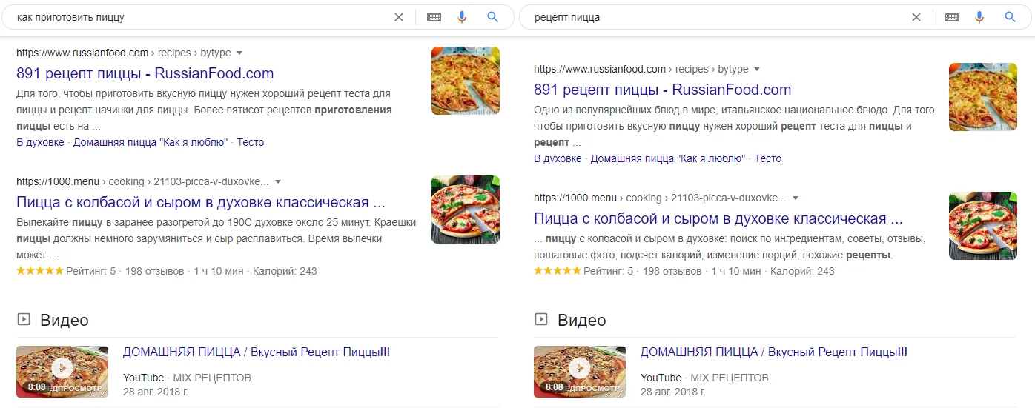The height and width of the screenshot is (408, 1035).
Task: Expand left 1000.menu result options arrow
Action: (x=278, y=181)
